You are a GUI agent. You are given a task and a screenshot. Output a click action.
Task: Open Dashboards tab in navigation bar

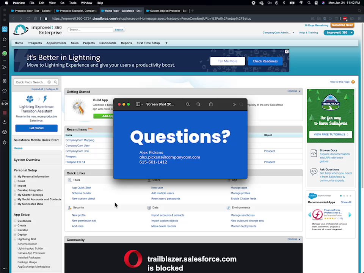click(108, 43)
